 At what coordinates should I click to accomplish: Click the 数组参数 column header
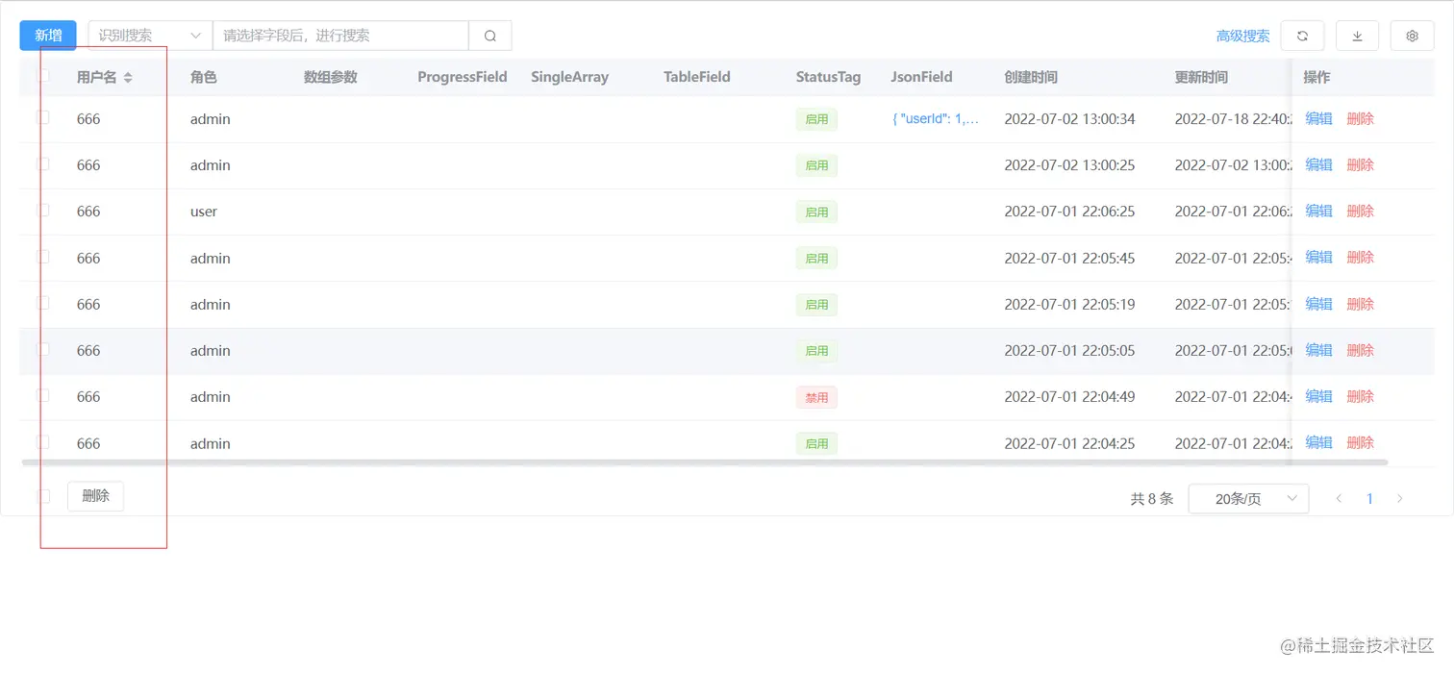point(330,77)
